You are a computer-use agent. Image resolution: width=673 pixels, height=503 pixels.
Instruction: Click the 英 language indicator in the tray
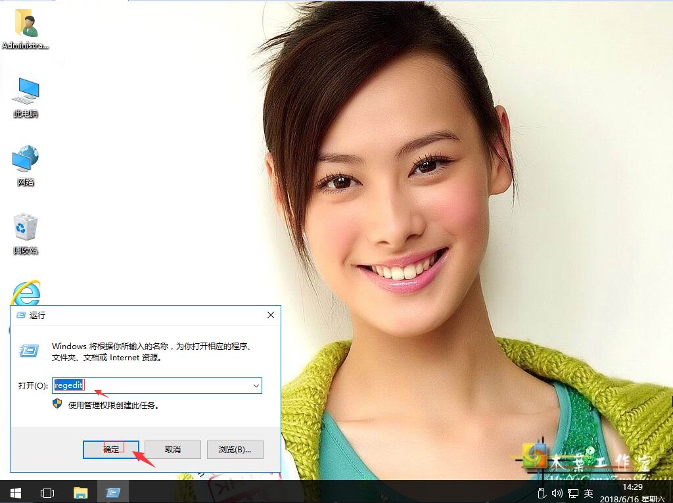point(588,492)
